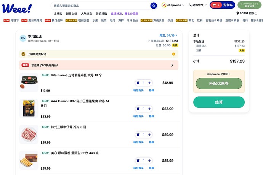
Task: Open the Vital Farms eggs thumbnail
Action: click(29, 82)
